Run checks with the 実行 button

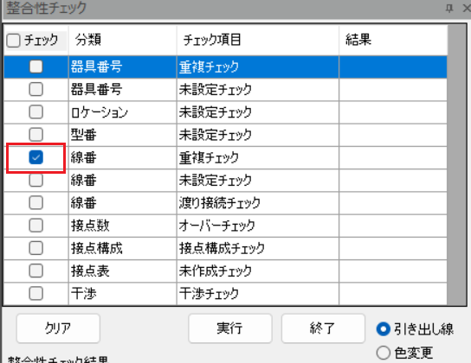coord(230,328)
